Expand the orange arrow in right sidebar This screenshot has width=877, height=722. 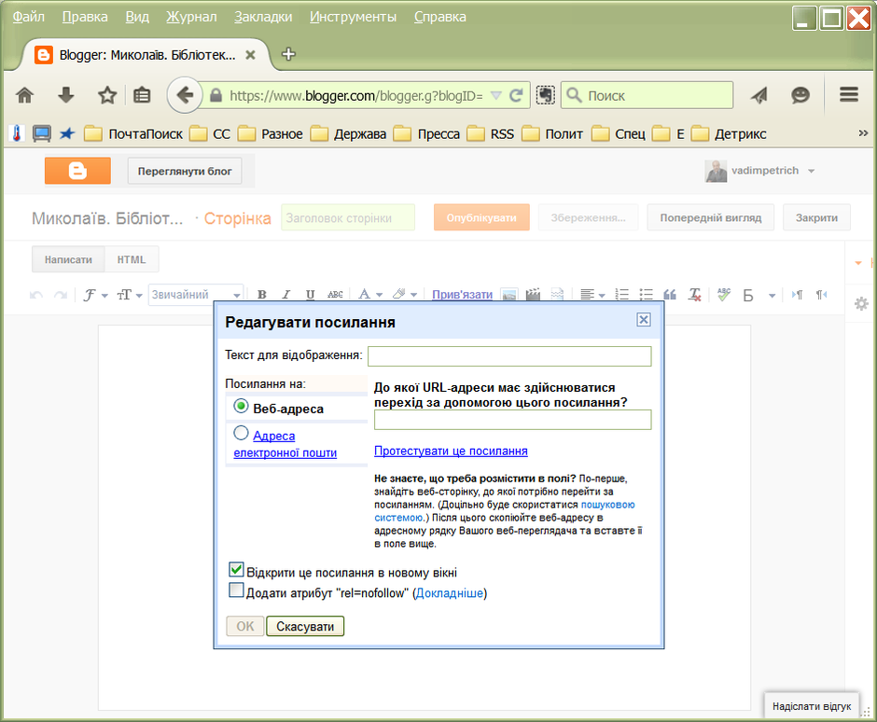tap(858, 263)
